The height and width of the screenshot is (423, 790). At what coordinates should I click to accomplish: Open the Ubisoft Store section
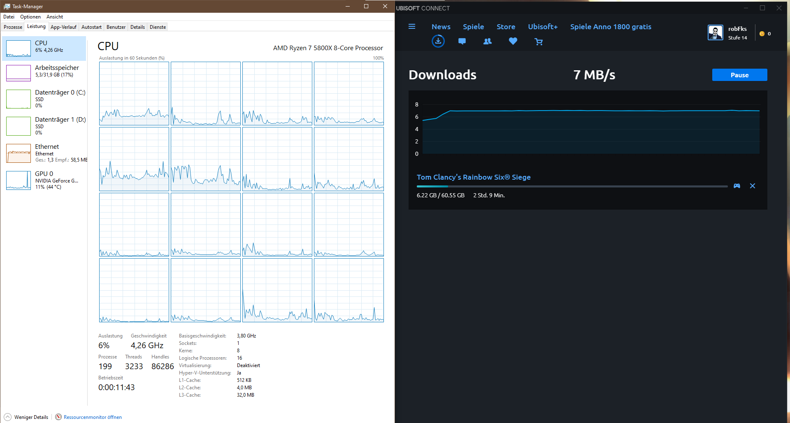[x=506, y=27]
